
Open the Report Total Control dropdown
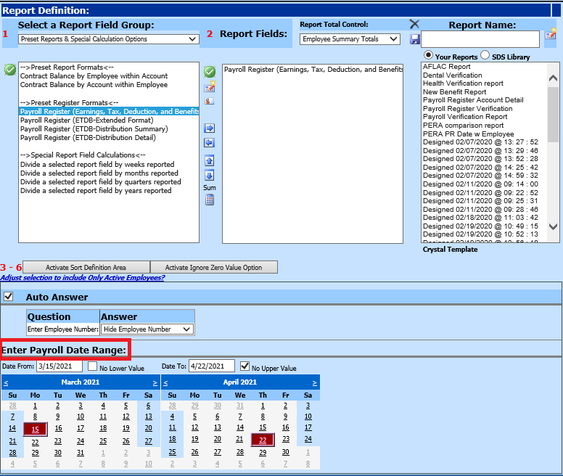pos(350,39)
